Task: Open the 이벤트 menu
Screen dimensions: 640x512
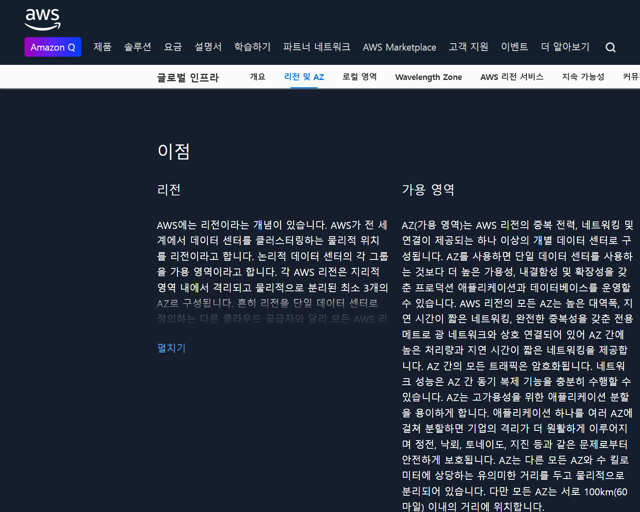Action: click(515, 47)
